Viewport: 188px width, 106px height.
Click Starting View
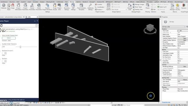pyautogui.click(x=138, y=9)
